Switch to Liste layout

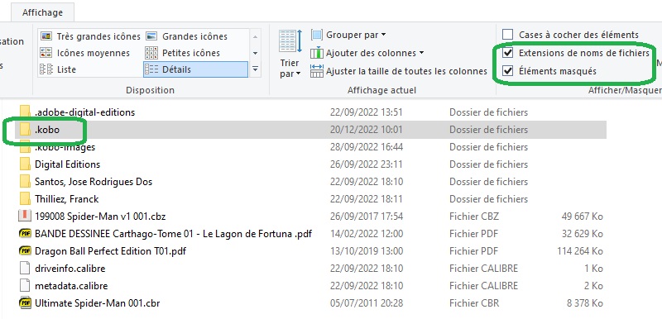click(x=57, y=69)
